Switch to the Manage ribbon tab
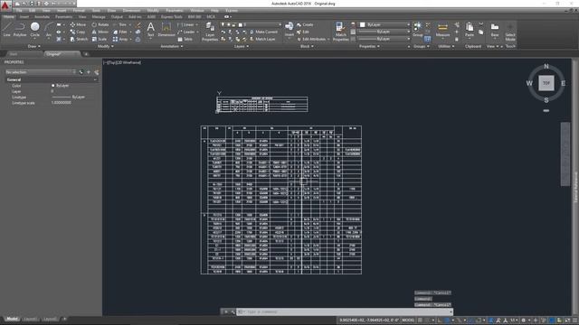This screenshot has height=325, width=579. pyautogui.click(x=99, y=17)
